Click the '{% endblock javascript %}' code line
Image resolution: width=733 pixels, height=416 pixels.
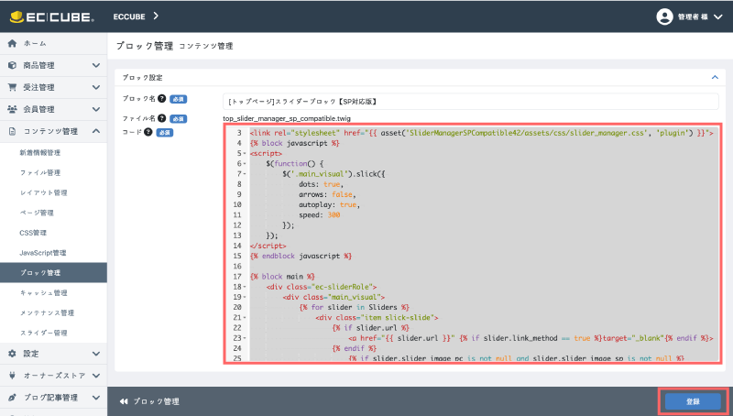(x=301, y=257)
